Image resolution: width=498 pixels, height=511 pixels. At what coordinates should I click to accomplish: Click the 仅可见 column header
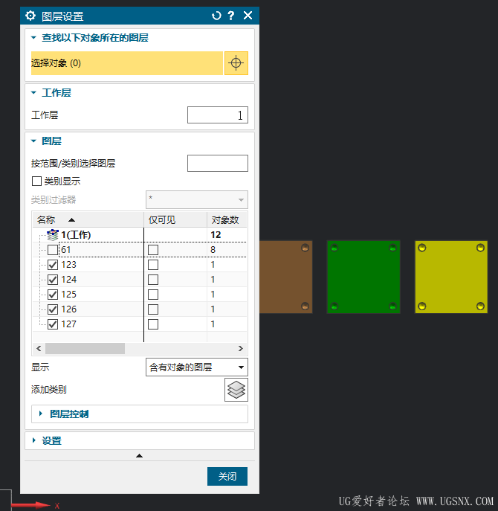coord(175,220)
